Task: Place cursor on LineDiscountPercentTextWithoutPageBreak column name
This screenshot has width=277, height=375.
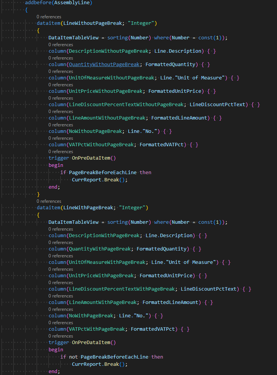Action: click(126, 105)
